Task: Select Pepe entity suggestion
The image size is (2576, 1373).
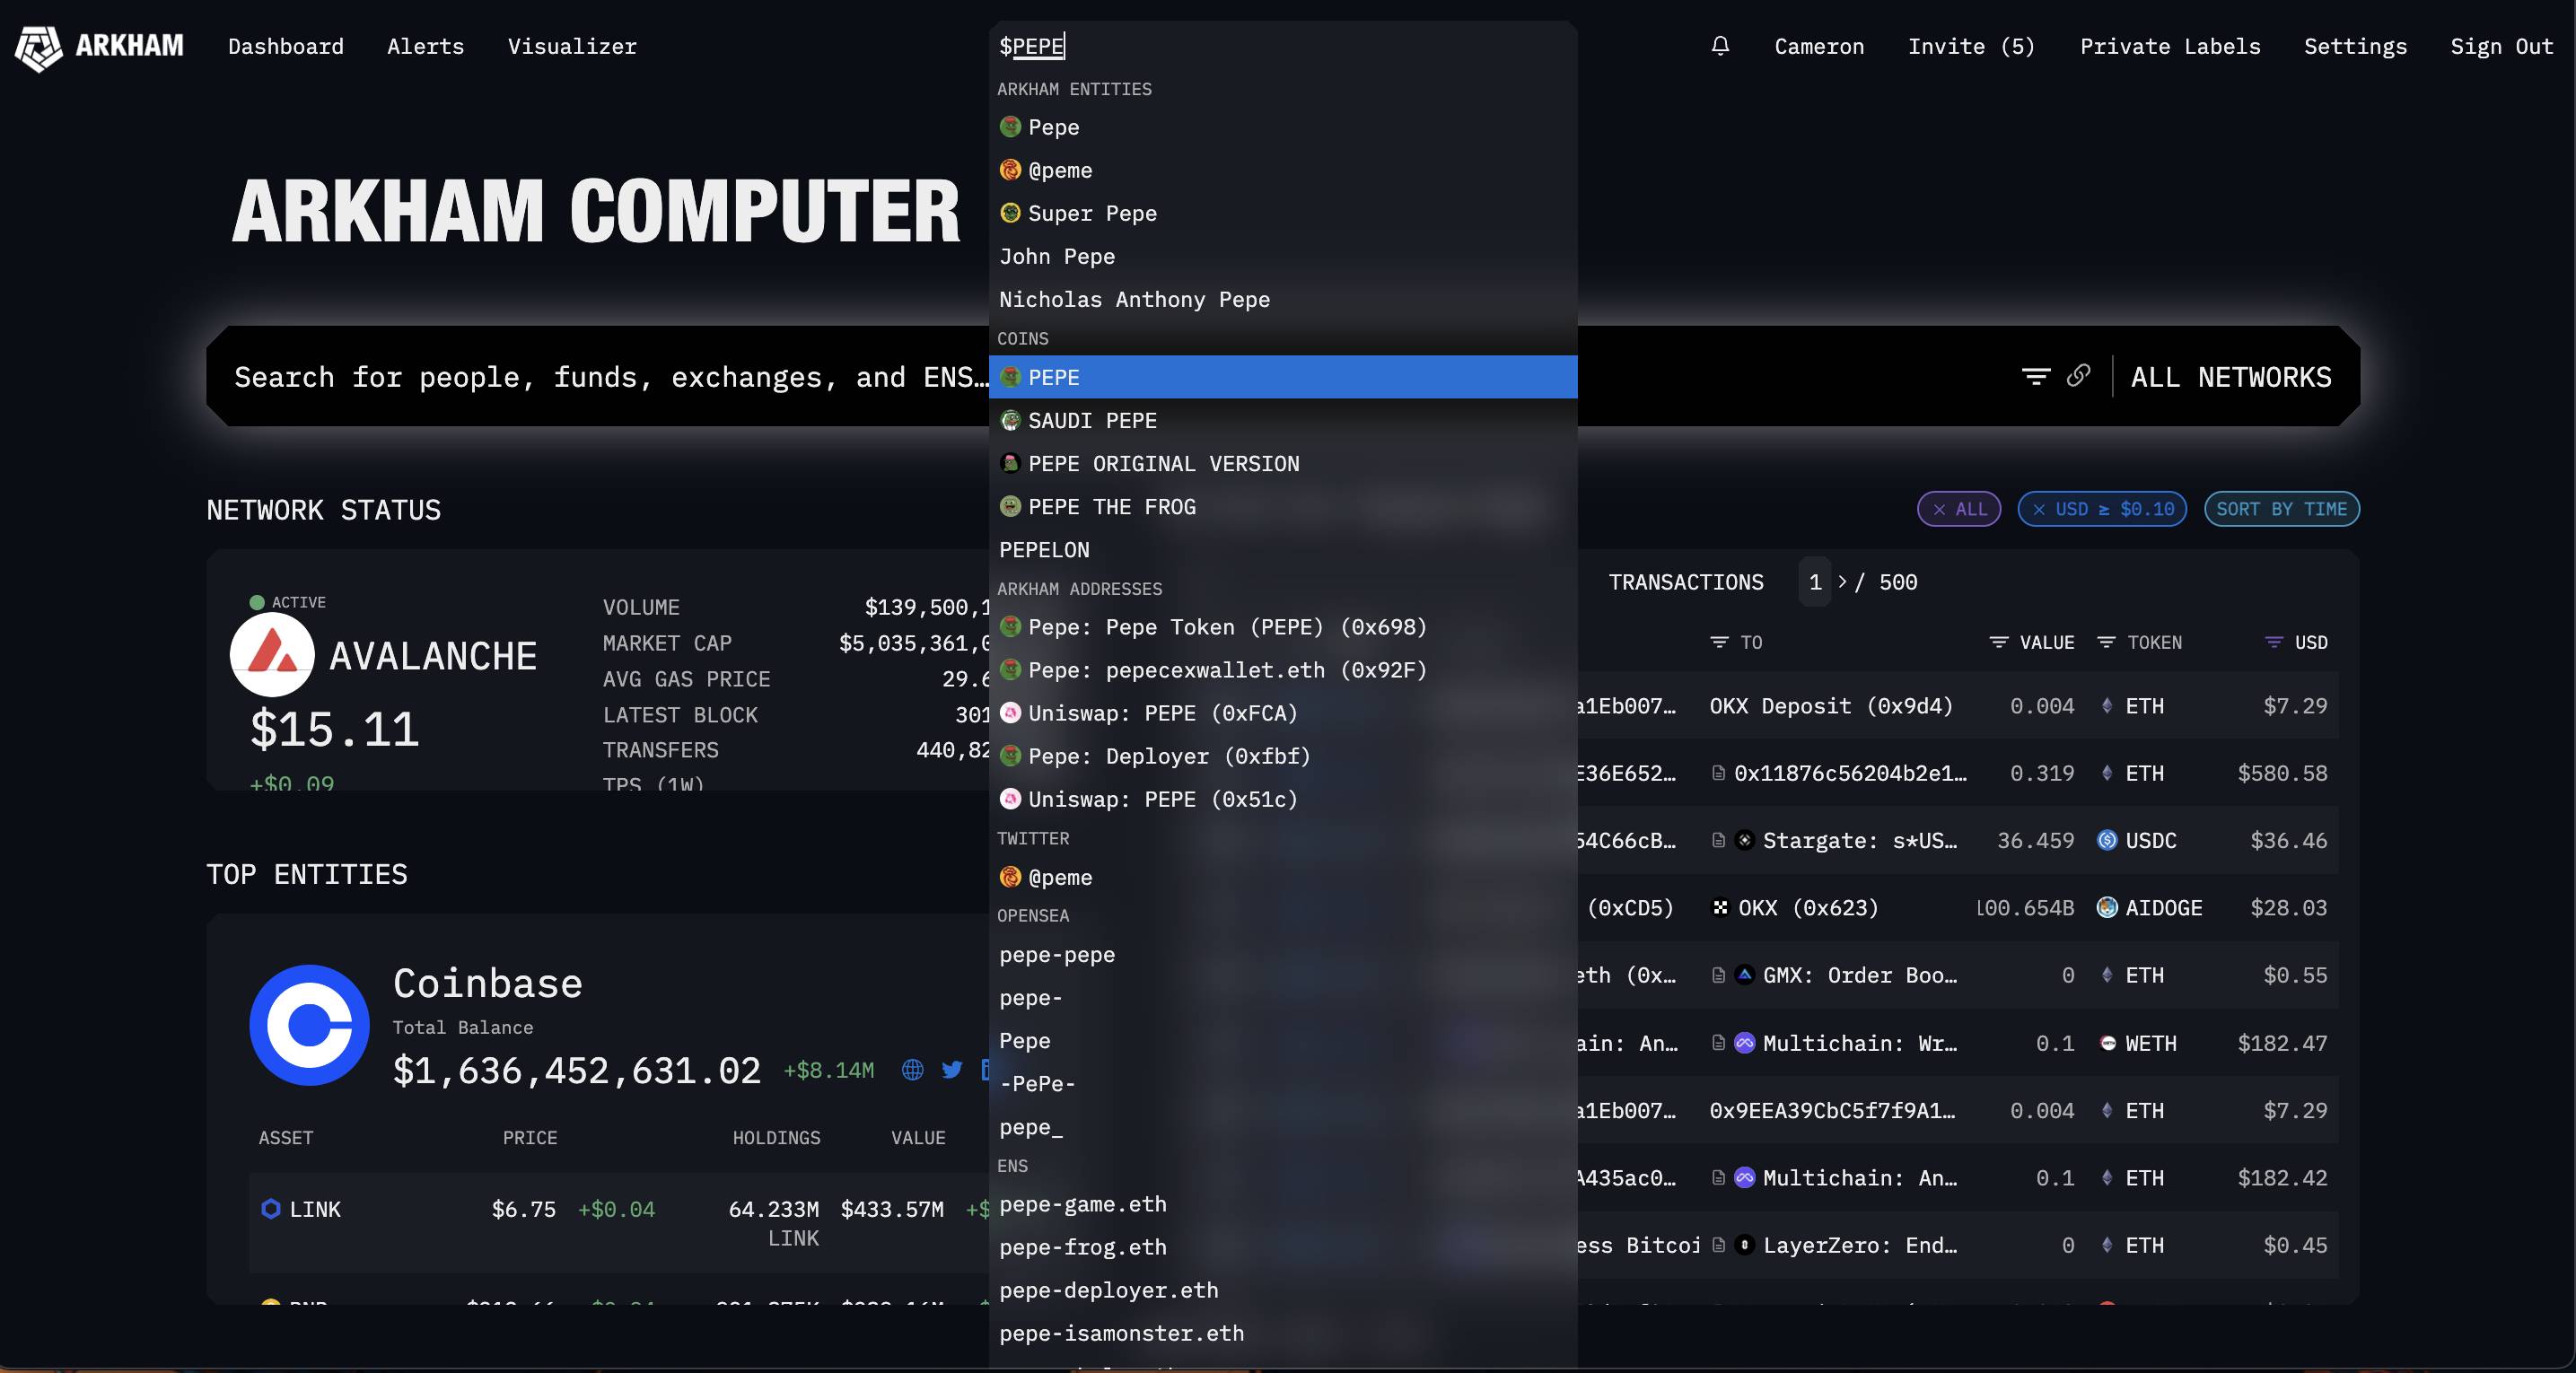Action: coord(1283,127)
